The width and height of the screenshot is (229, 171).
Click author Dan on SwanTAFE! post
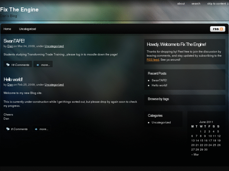[10, 46]
